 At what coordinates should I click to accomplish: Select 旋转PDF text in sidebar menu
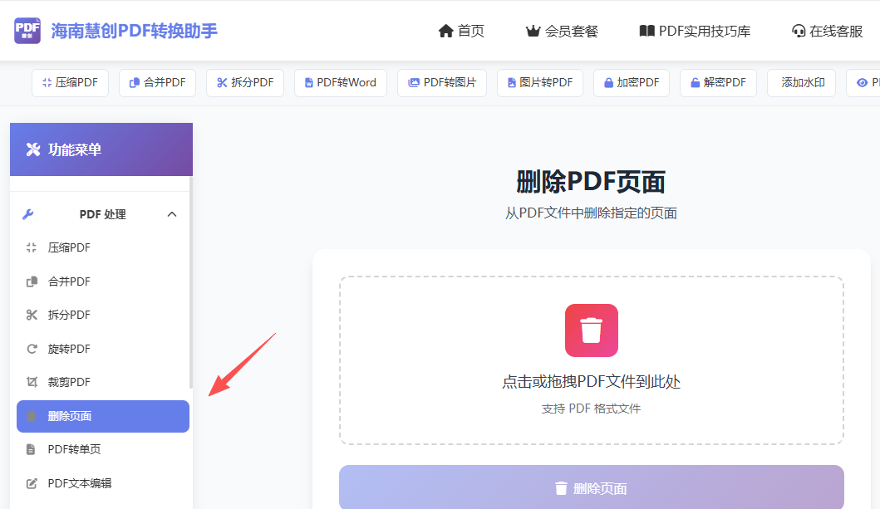click(x=69, y=349)
